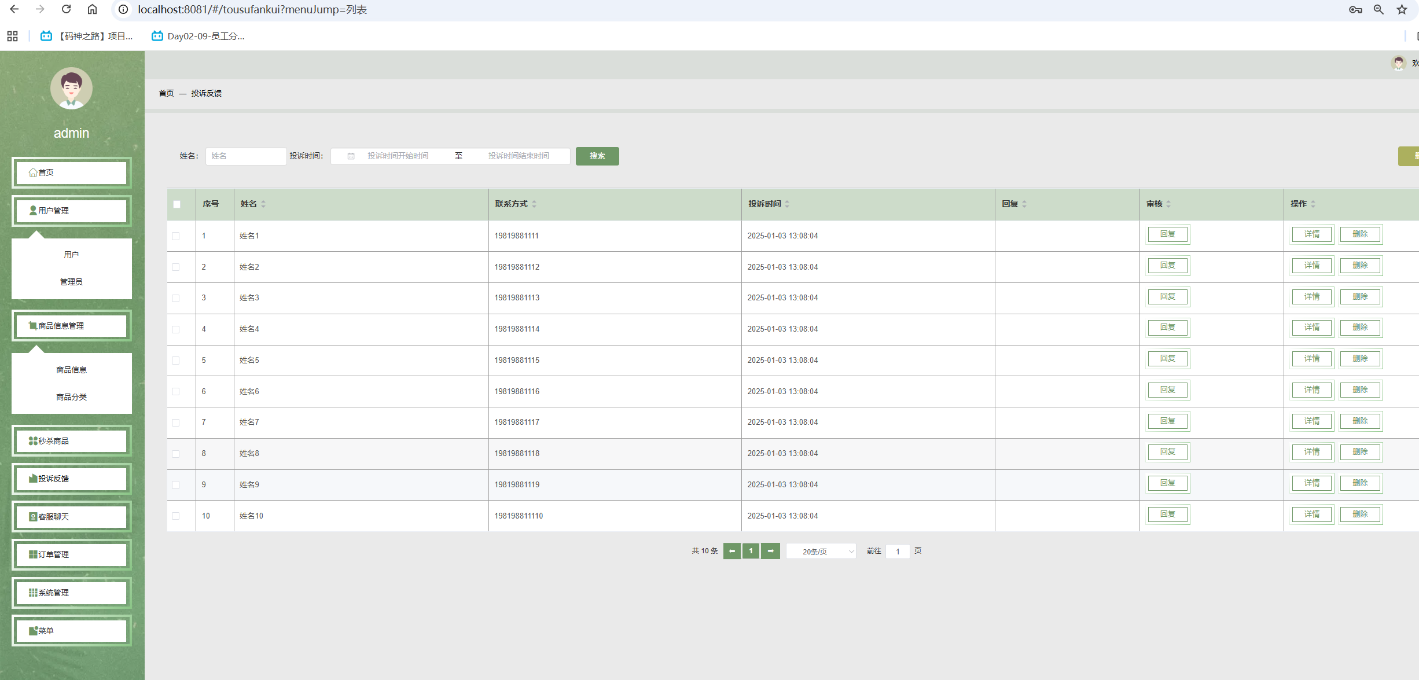Click calendar icon in complaint time field

[x=351, y=156]
